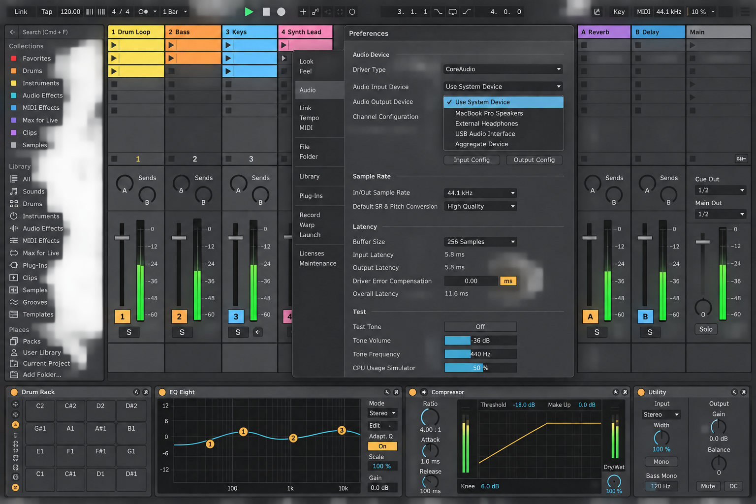Select MacBook Pro Speakers output device
The height and width of the screenshot is (504, 756).
point(503,113)
